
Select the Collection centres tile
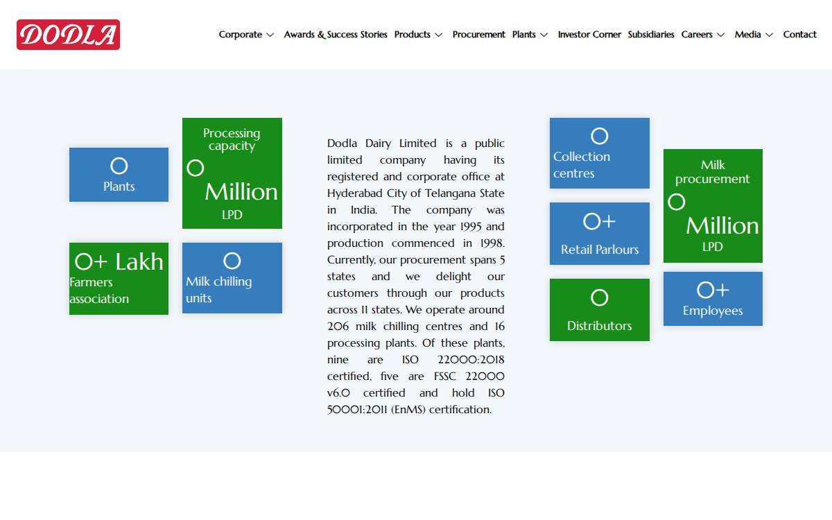600,153
